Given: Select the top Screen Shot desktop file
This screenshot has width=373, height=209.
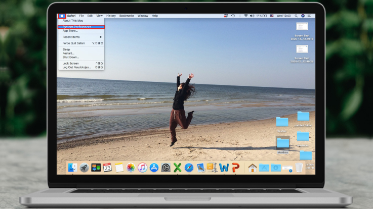Looking at the screenshot, I should 302,27.
